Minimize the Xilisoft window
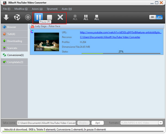 (152, 3)
